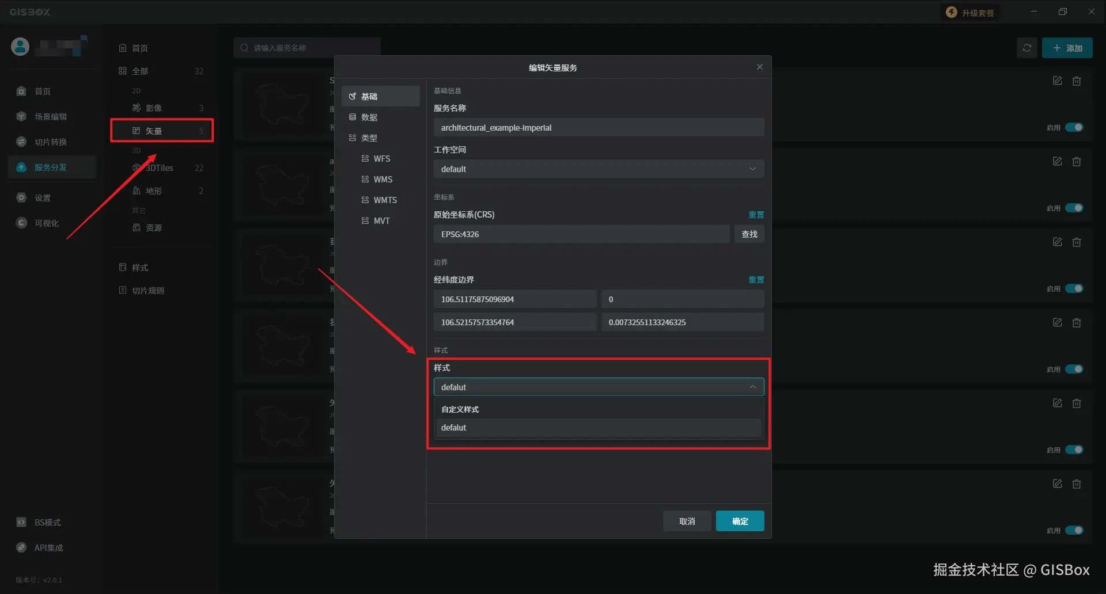
Task: Open 场景编辑 in the sidebar
Action: pos(52,116)
